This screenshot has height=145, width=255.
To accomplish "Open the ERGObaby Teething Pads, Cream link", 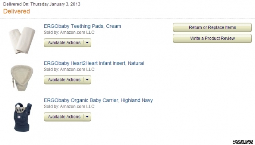I will [82, 26].
